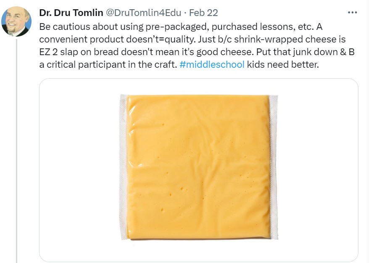This screenshot has height=263, width=387.
Task: Click the words "kids need better"
Action: coord(283,66)
